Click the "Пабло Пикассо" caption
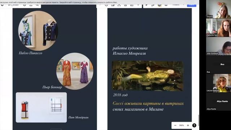 [x=30, y=53]
